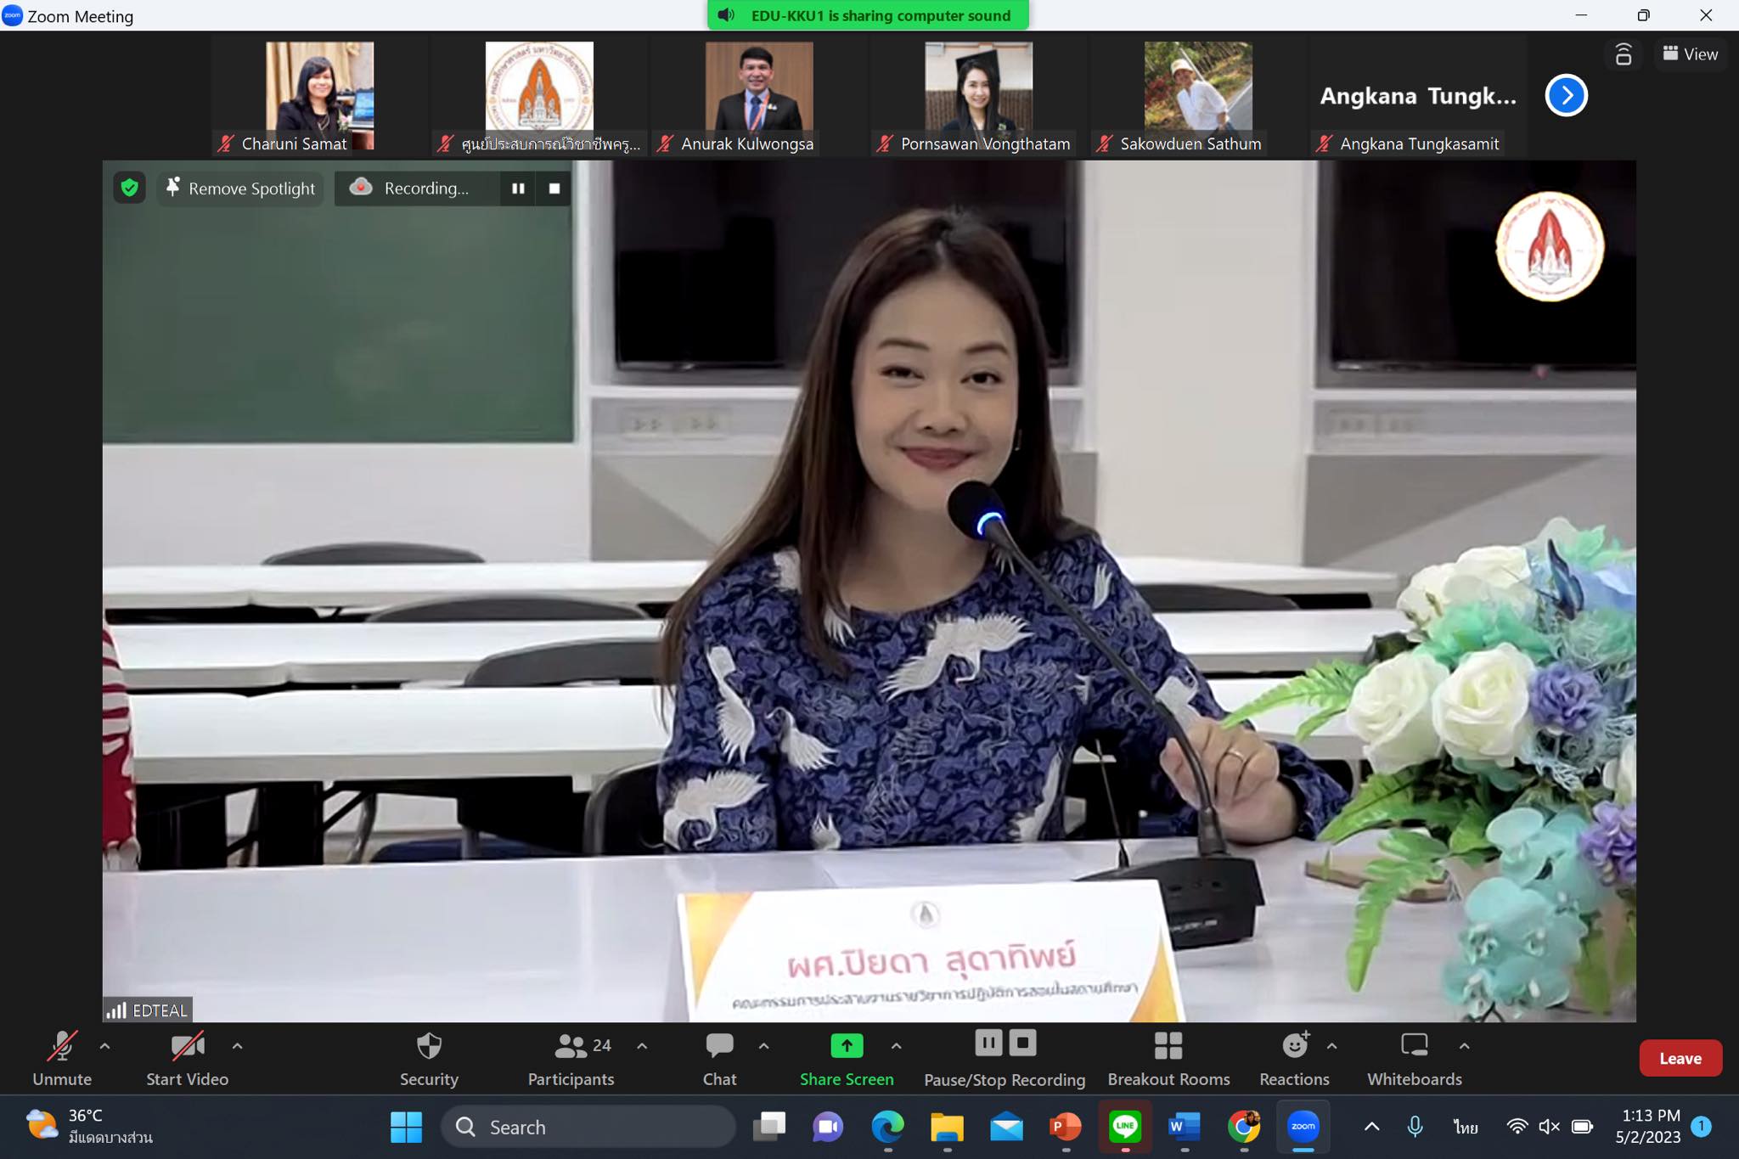Open the Chat panel
The image size is (1739, 1159).
tap(719, 1057)
